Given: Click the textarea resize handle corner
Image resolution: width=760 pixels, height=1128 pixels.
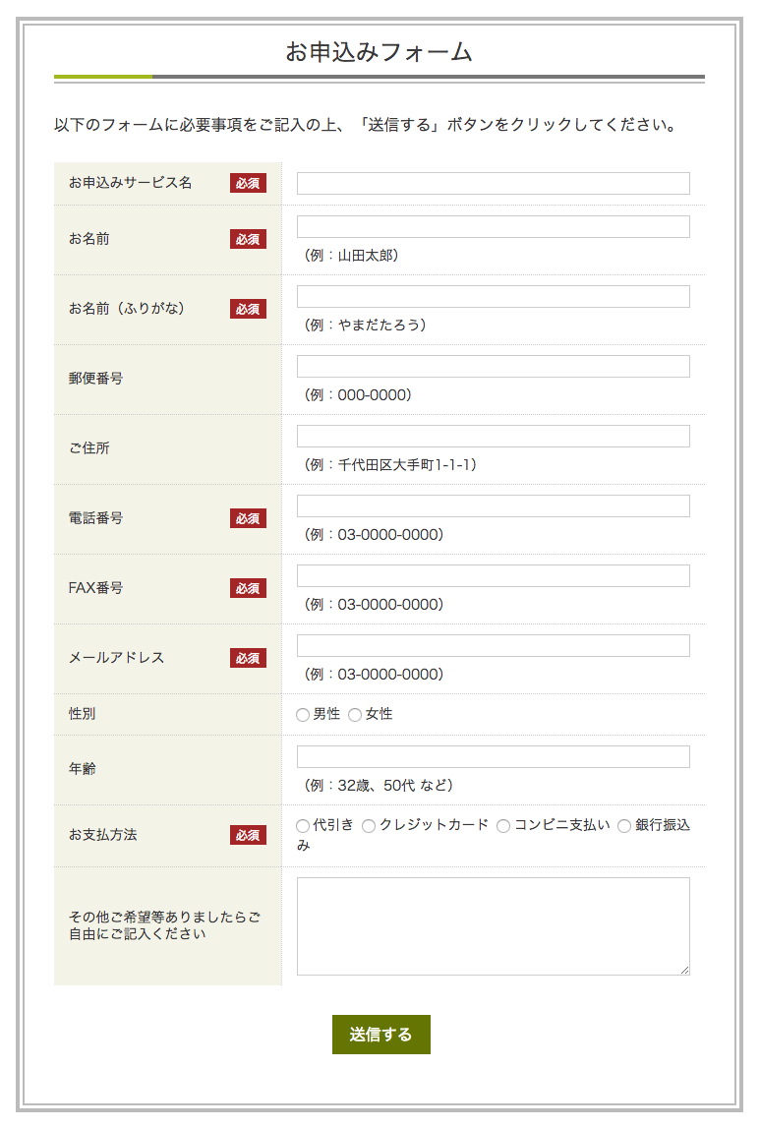Looking at the screenshot, I should pyautogui.click(x=684, y=970).
